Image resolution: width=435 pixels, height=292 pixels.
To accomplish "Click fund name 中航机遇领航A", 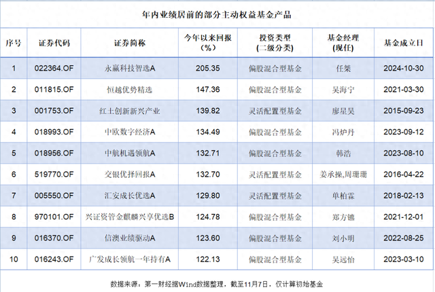I will click(x=130, y=153).
